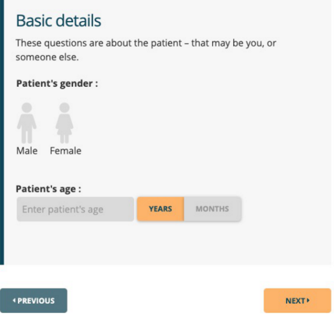Image resolution: width=334 pixels, height=315 pixels.
Task: Switch age unit to YEARS
Action: click(x=160, y=209)
